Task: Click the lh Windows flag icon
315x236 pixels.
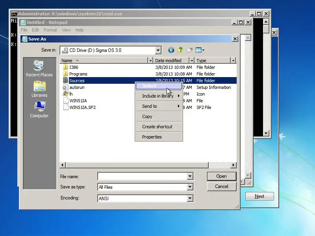Action: click(65, 94)
